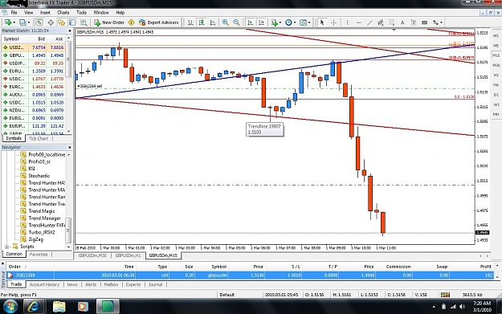The image size is (502, 314).
Task: Expand the New Chart dropdown arrow
Action: coord(14,22)
